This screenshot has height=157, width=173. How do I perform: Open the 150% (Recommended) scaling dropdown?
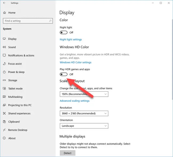click(84, 94)
